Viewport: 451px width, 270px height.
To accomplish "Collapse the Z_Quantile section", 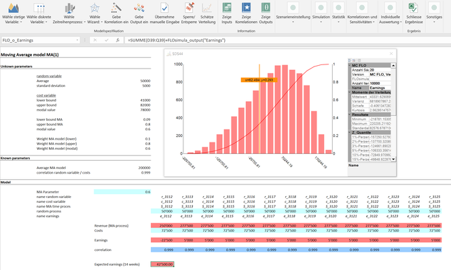I will pyautogui.click(x=350, y=132).
